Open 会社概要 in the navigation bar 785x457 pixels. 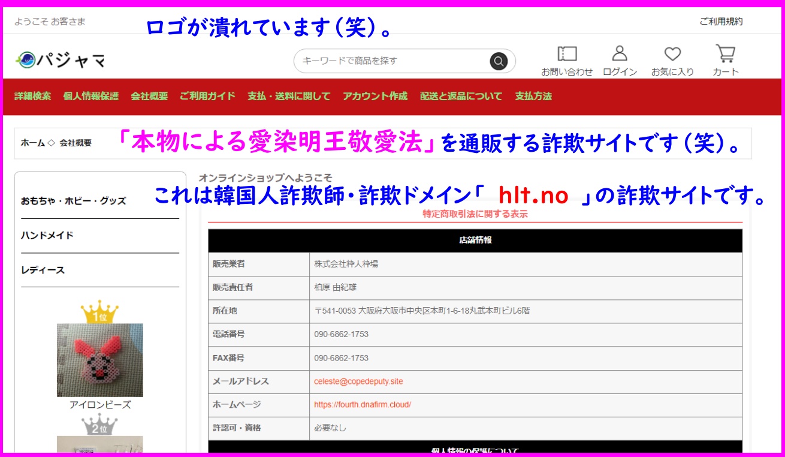tap(149, 96)
